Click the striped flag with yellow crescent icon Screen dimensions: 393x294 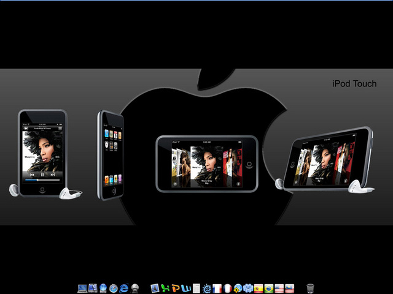tap(289, 288)
